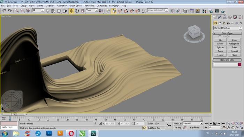
Task: Collapse the Object Type rollout
Action: (227, 33)
